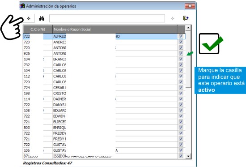The image size is (246, 167).
Task: Select the ENRIQU name cell
Action: click(115, 128)
